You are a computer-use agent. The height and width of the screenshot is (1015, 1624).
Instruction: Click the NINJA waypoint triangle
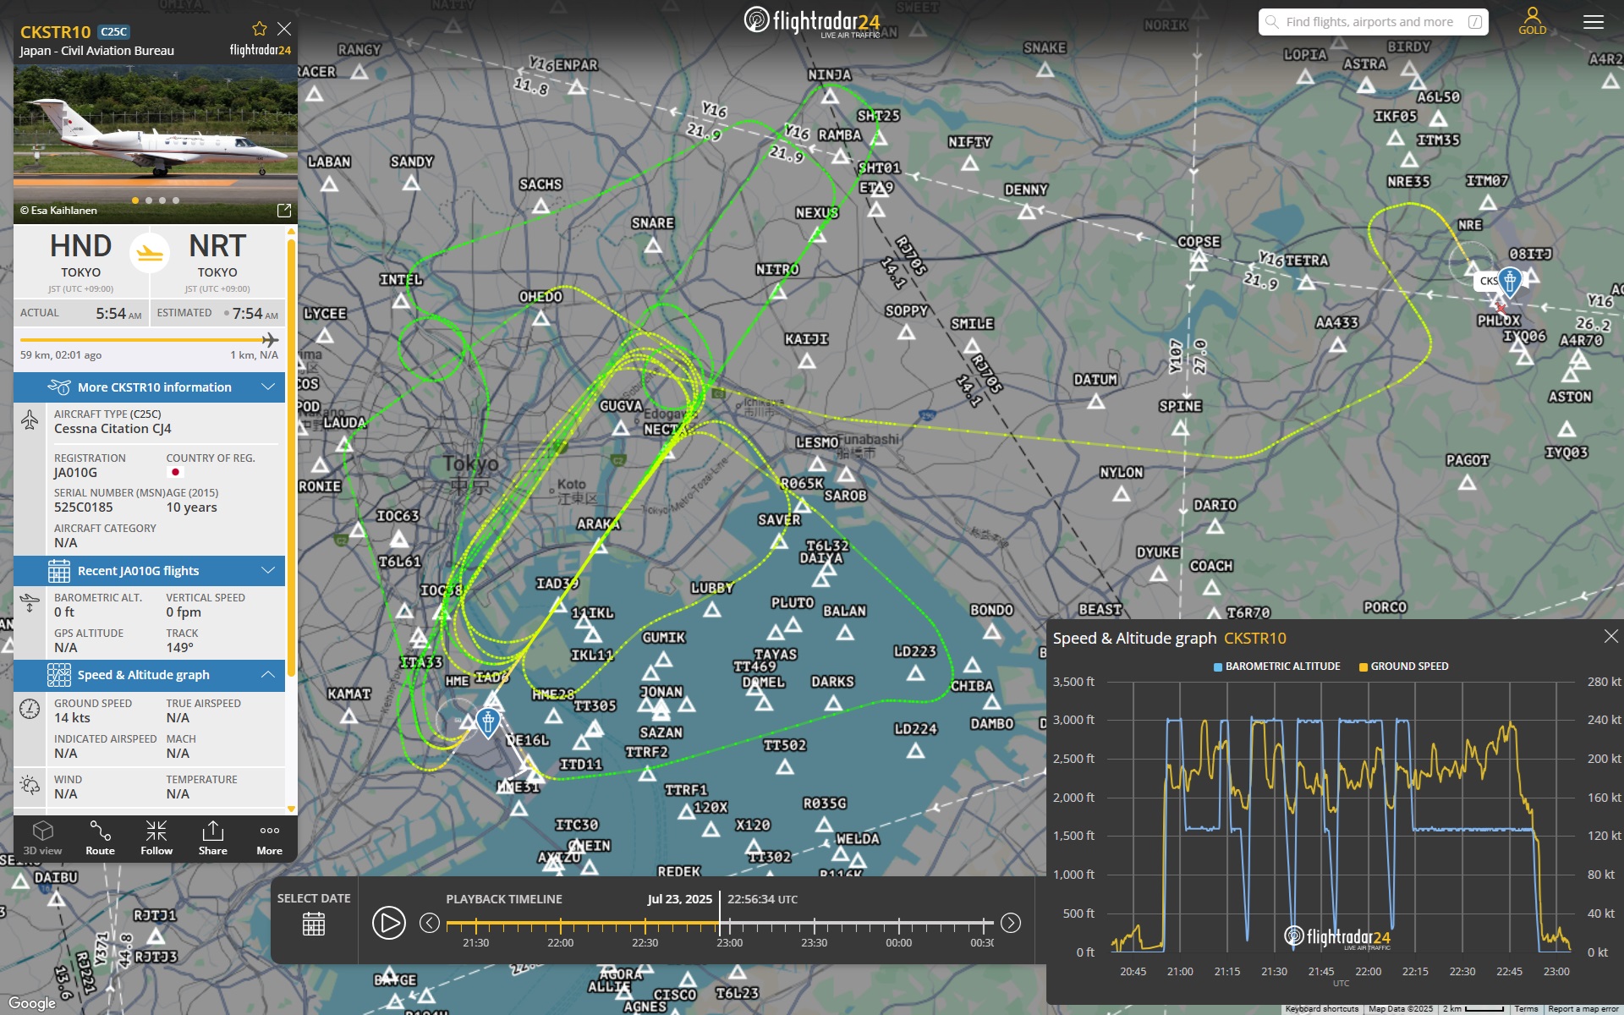(x=830, y=96)
